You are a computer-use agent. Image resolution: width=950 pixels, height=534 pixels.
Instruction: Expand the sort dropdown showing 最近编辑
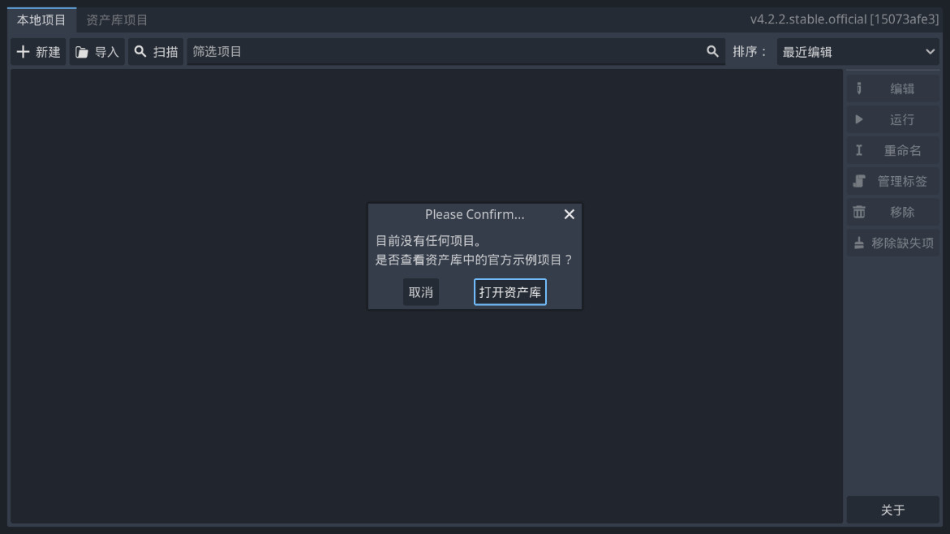(858, 52)
